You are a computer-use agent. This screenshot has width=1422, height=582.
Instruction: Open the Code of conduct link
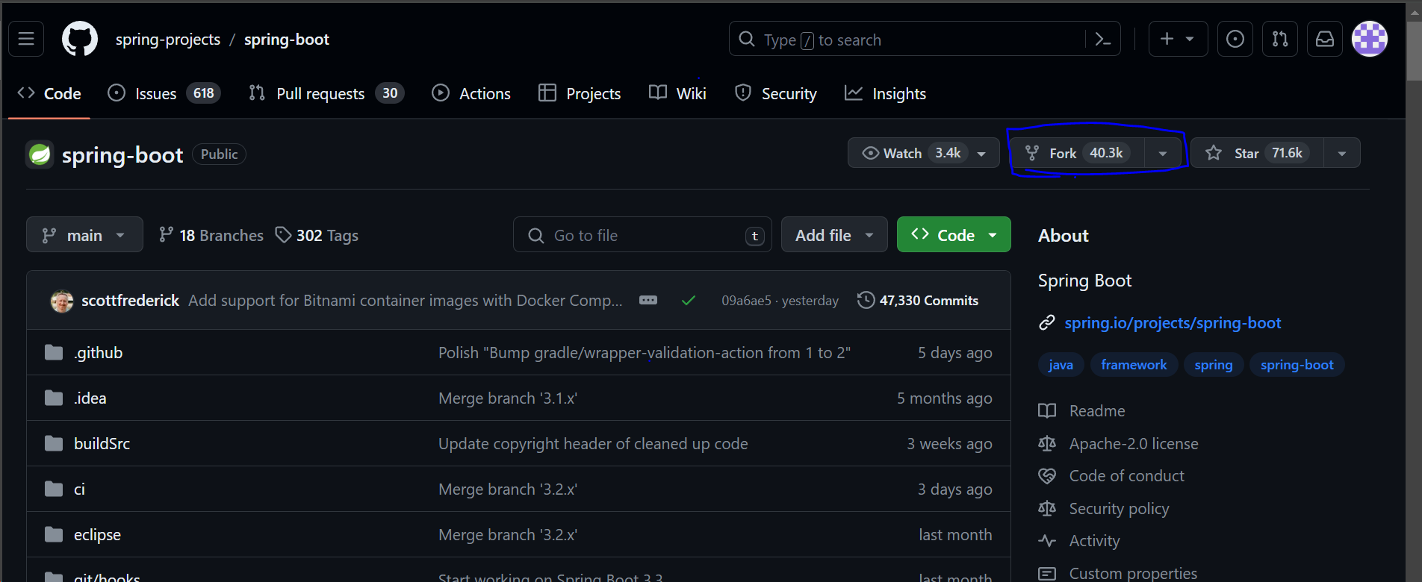(1111, 475)
